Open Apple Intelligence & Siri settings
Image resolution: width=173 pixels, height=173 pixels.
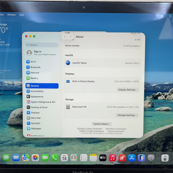click(x=41, y=102)
